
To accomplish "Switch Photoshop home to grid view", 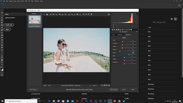I will (172, 19).
